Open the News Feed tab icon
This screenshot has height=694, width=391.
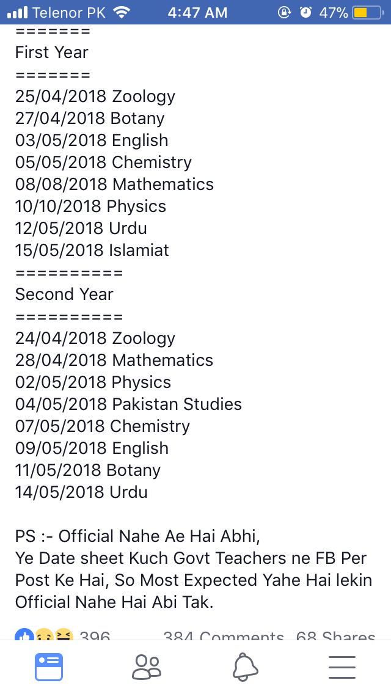coord(49,667)
